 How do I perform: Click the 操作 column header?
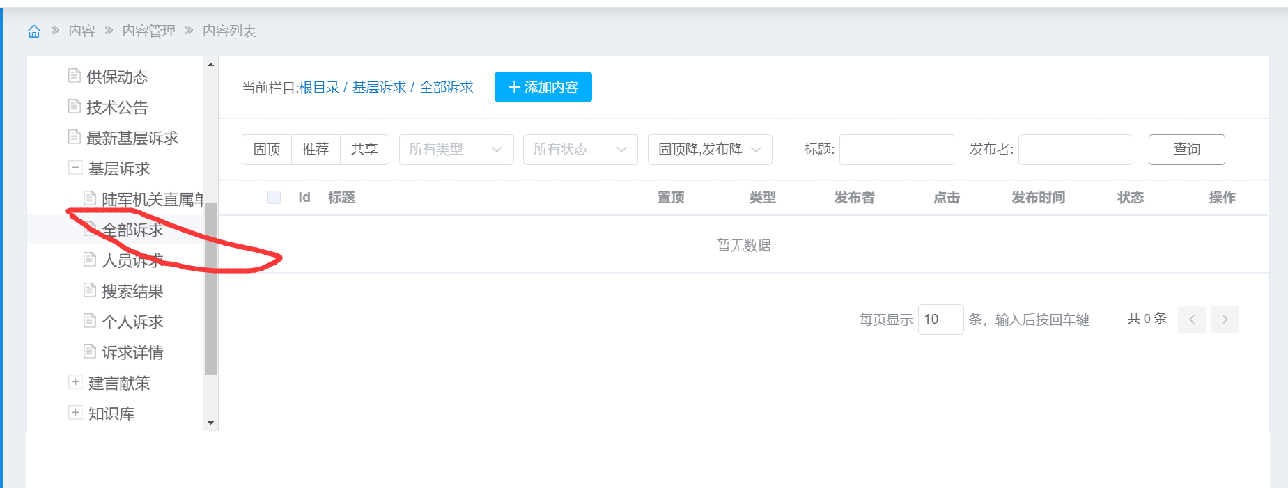pos(1223,198)
